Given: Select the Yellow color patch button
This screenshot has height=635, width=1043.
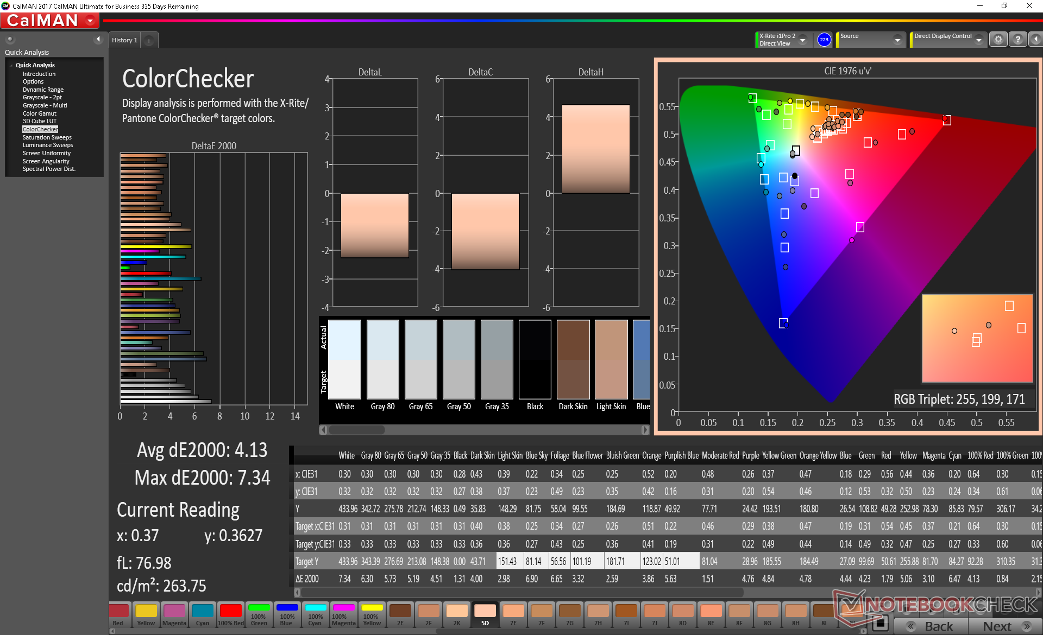Looking at the screenshot, I should 146,614.
